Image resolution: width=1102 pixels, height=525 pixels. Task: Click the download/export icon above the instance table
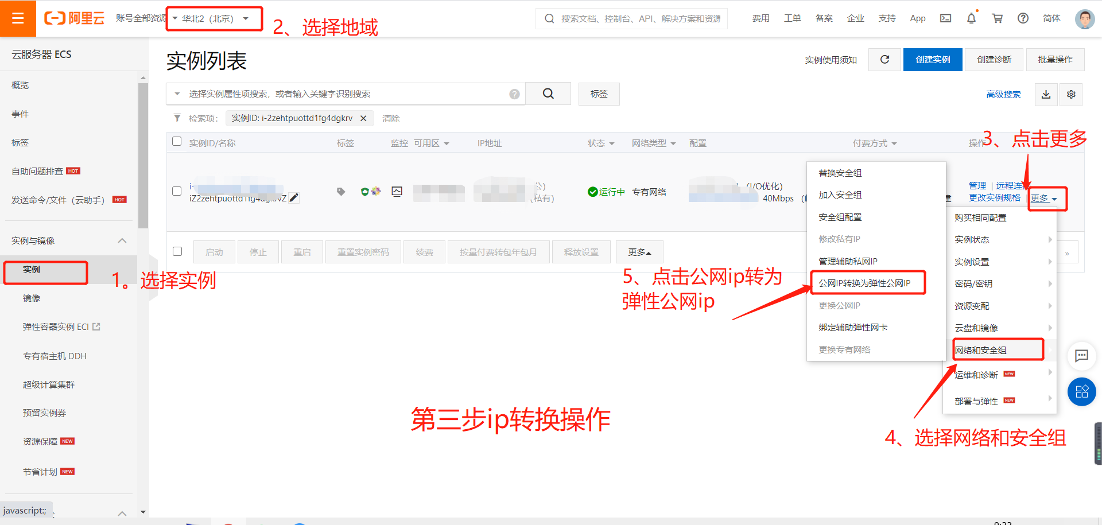pos(1046,94)
